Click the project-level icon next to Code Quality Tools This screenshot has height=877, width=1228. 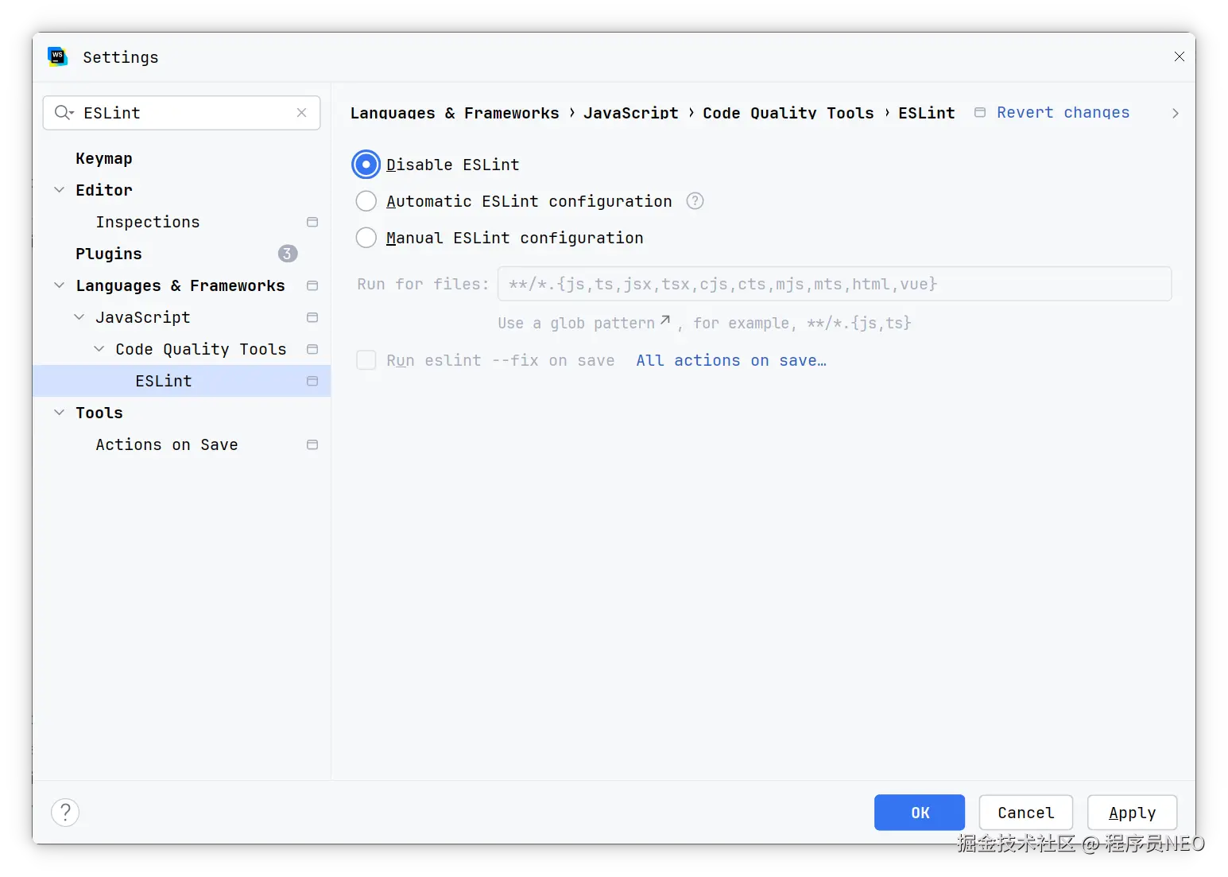(312, 349)
